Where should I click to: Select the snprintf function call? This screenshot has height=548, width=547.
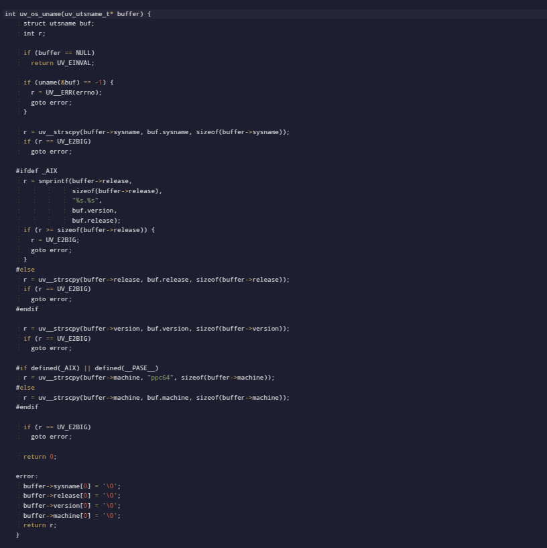point(55,180)
